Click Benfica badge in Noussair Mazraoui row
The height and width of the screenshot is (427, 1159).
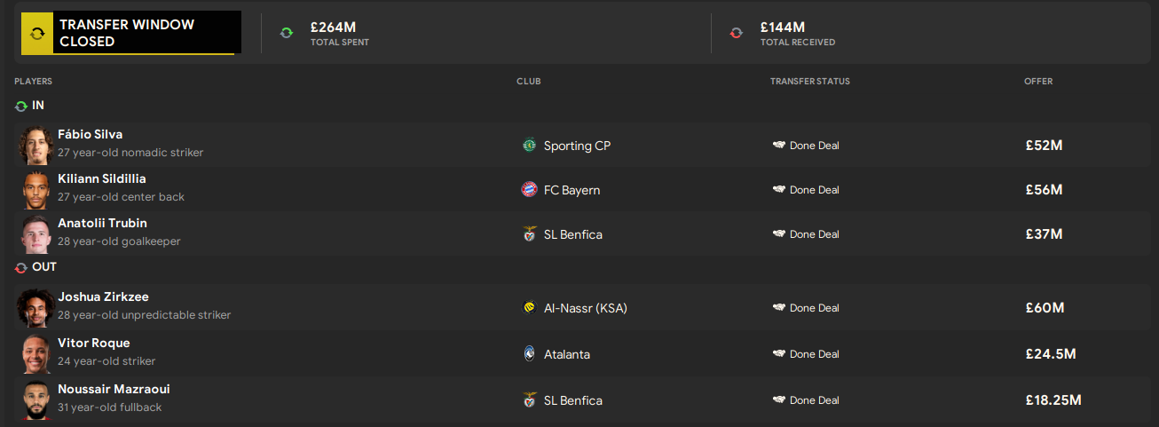coord(530,400)
